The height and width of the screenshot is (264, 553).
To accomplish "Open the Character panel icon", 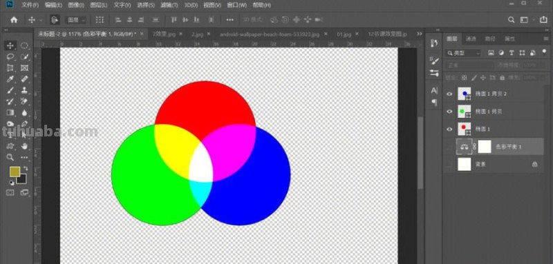I will [x=434, y=90].
